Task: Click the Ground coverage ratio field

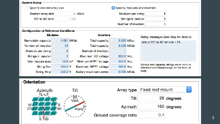Action: coord(152,115)
